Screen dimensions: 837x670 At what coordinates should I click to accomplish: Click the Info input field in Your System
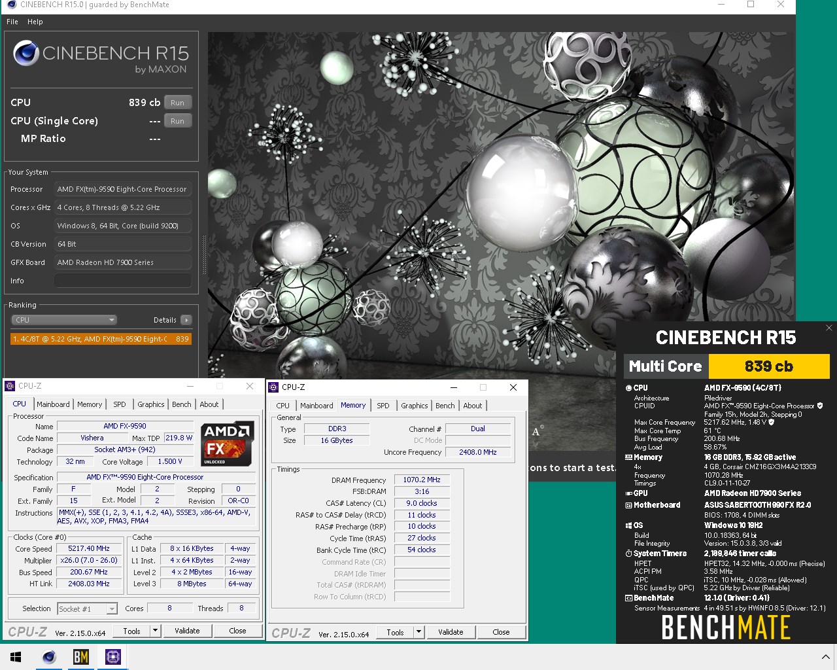[x=122, y=281]
